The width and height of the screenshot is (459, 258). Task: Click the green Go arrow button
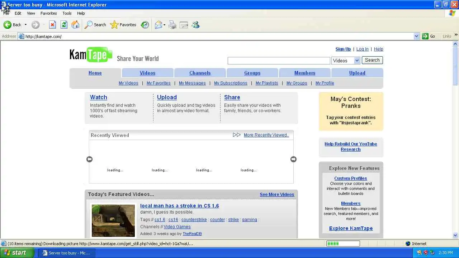425,36
